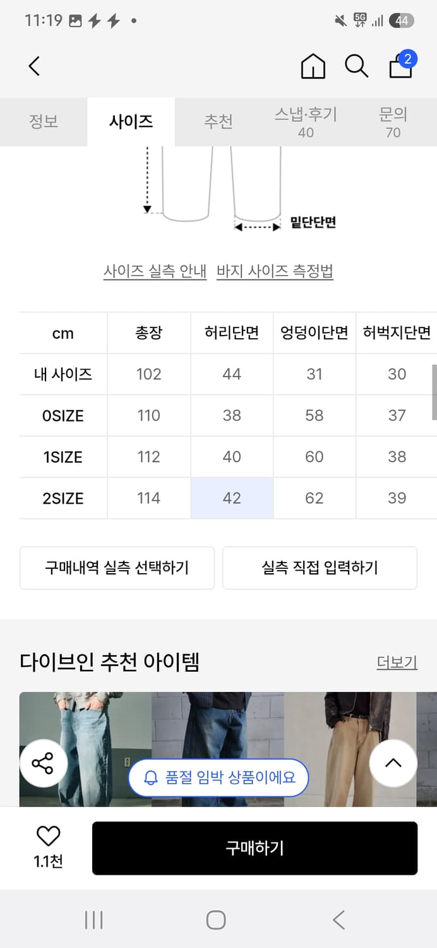Screen dimensions: 437x948
Task: Open the 추천 tab
Action: pos(218,120)
